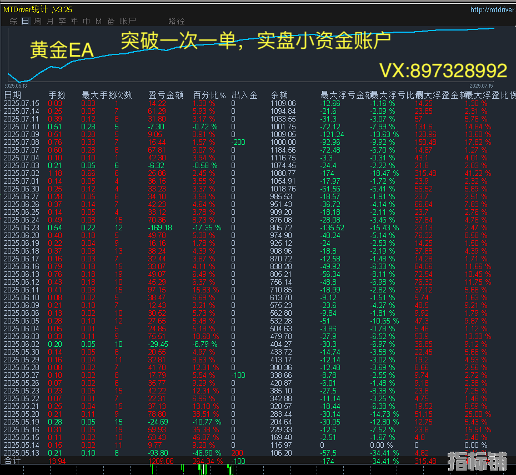
Task: Open the 周 weekly statistics tab
Action: 38,21
